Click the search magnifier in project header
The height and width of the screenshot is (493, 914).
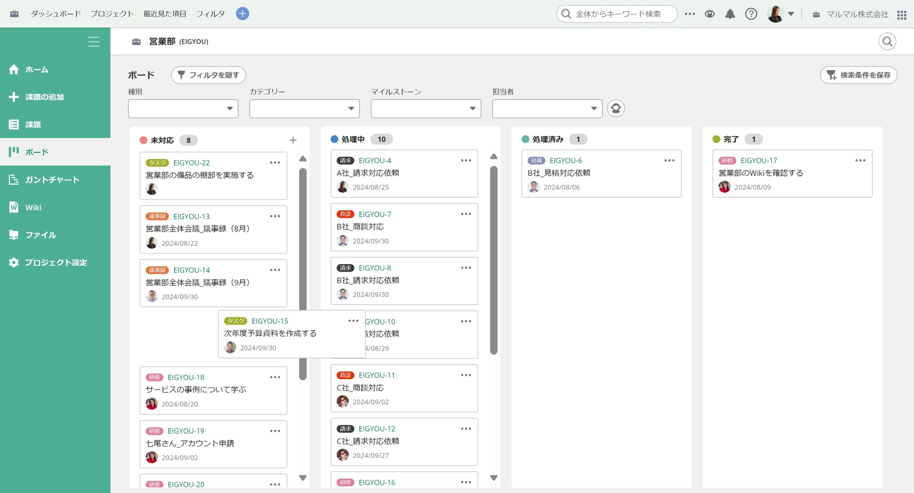coord(887,41)
